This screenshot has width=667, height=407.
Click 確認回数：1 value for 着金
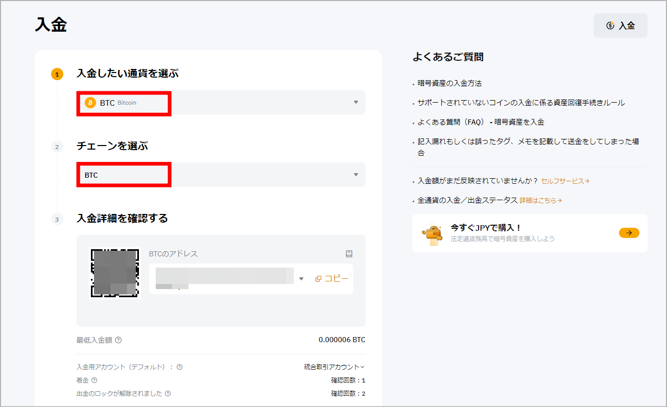tap(348, 380)
